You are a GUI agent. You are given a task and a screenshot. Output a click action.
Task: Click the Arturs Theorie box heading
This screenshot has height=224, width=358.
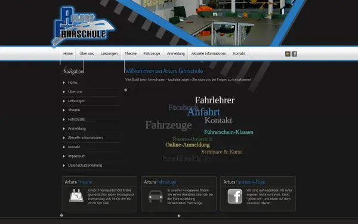tap(78, 182)
